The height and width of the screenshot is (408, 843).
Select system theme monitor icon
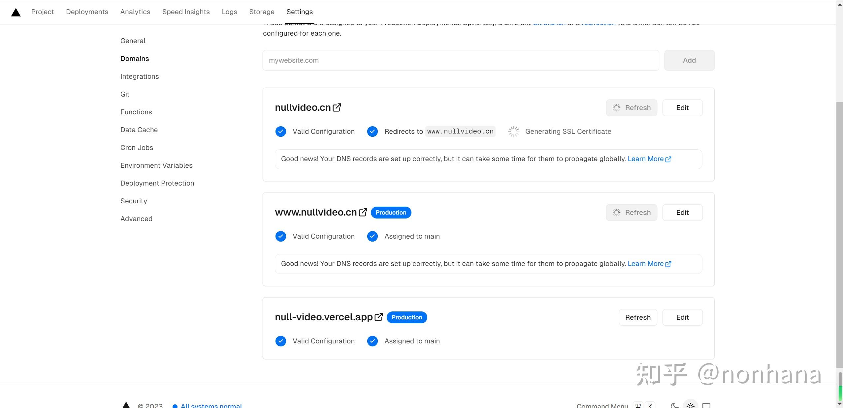(706, 405)
